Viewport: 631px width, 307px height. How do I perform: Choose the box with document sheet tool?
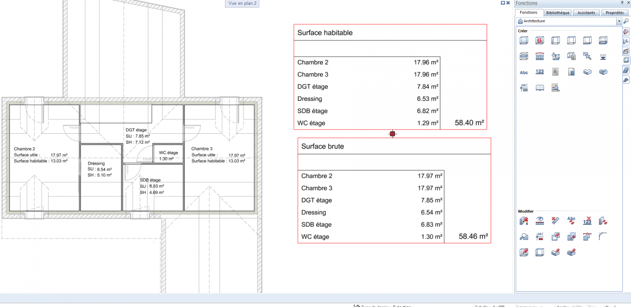click(x=571, y=56)
